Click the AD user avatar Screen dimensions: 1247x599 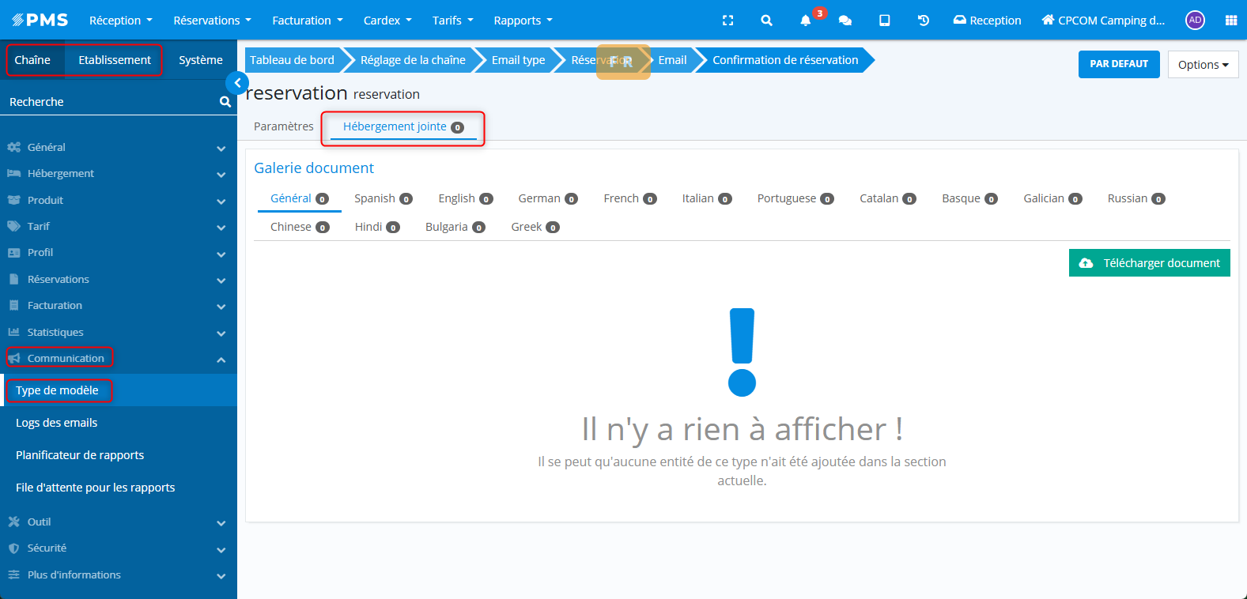[1195, 21]
